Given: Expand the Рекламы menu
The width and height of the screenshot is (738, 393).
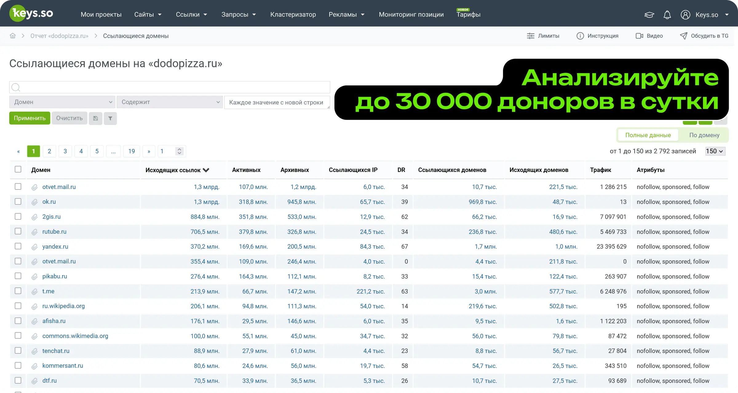Looking at the screenshot, I should click(x=347, y=14).
